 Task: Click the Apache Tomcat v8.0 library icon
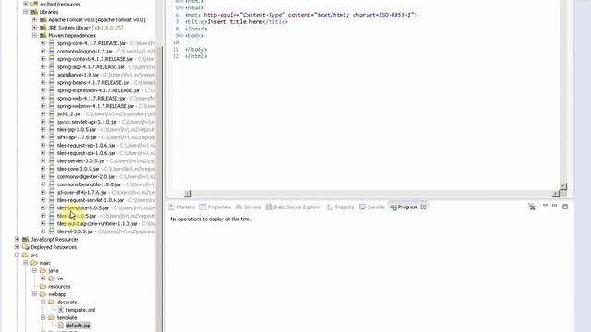(43, 19)
